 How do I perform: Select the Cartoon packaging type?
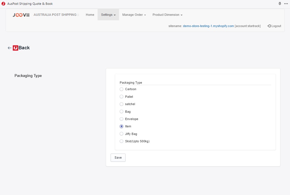tap(121, 89)
